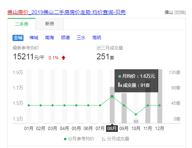Click the August peak data point

112,96
